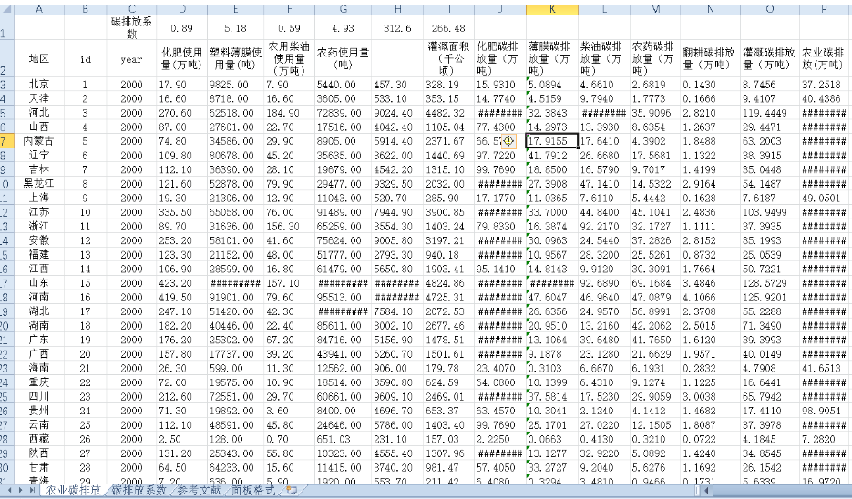Viewport: 852px width, 499px height.
Task: Select the 内蒙古 region cell
Action: (x=38, y=141)
